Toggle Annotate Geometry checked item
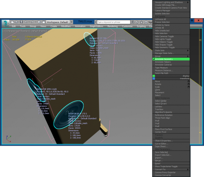204x177 pixels. point(171,59)
